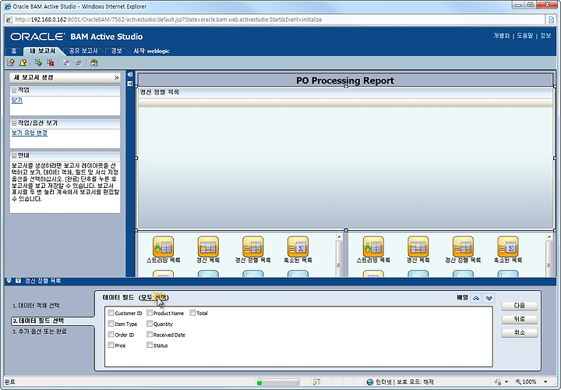561x390 pixels.
Task: Select 갱신 정렬 목록 icon in left view gallery
Action: click(x=252, y=246)
